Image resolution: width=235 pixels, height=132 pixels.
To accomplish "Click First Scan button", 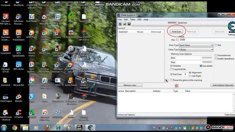I will (176, 32).
